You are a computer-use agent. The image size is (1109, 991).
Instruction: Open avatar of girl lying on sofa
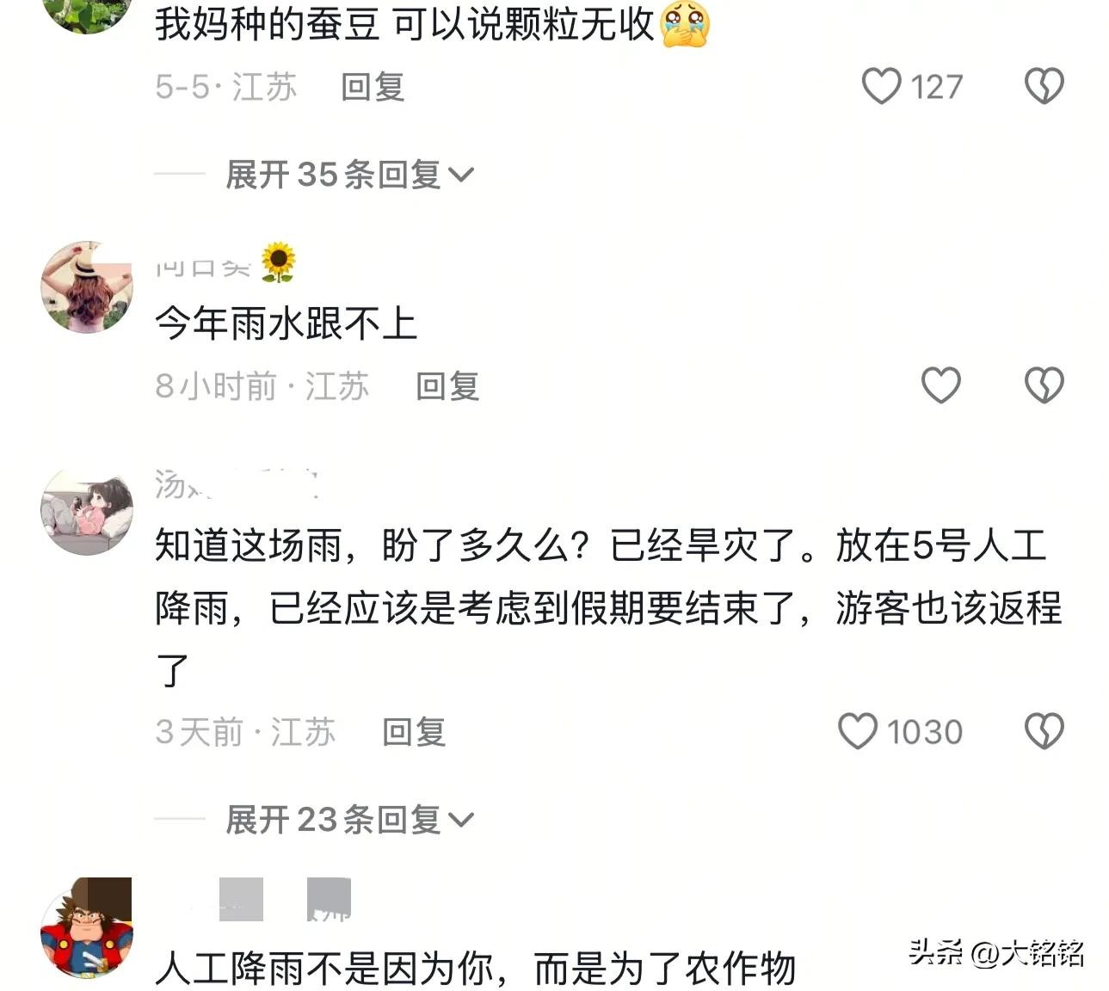(x=87, y=511)
